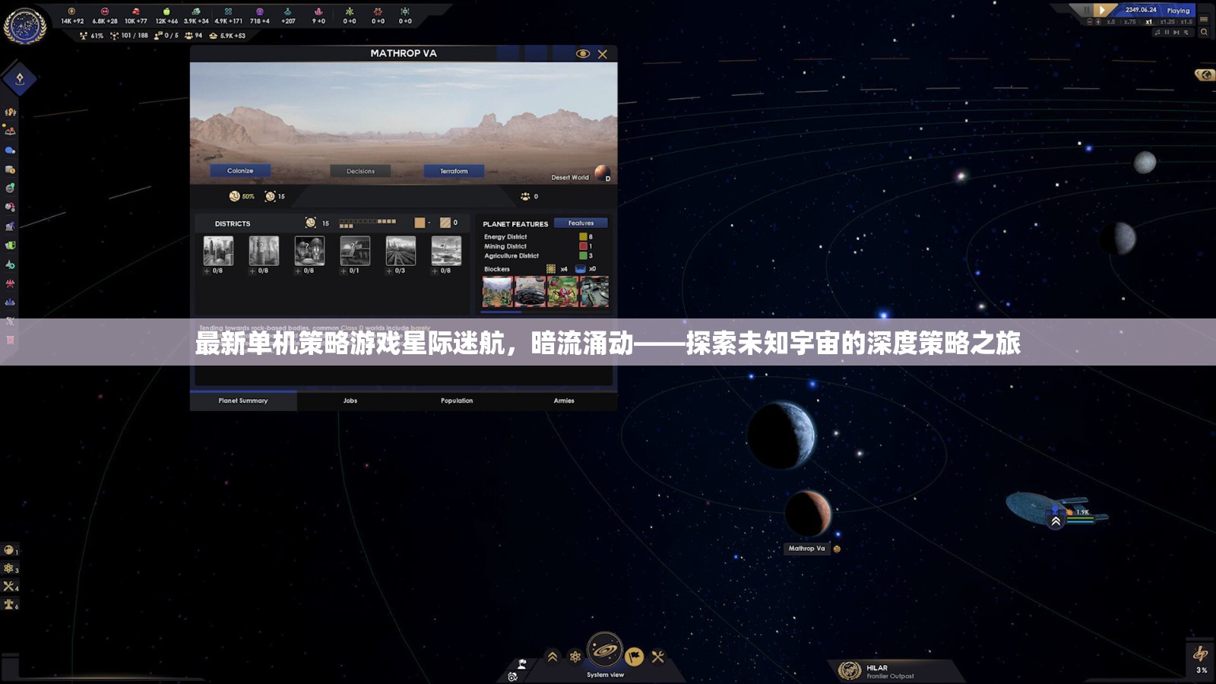The width and height of the screenshot is (1216, 684).
Task: Open the magnifier search icon
Action: point(1204,32)
